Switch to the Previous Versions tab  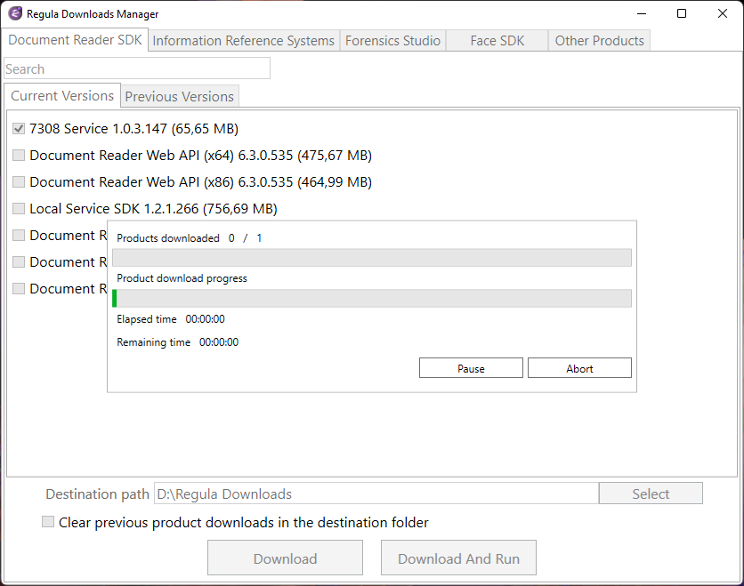(x=180, y=97)
